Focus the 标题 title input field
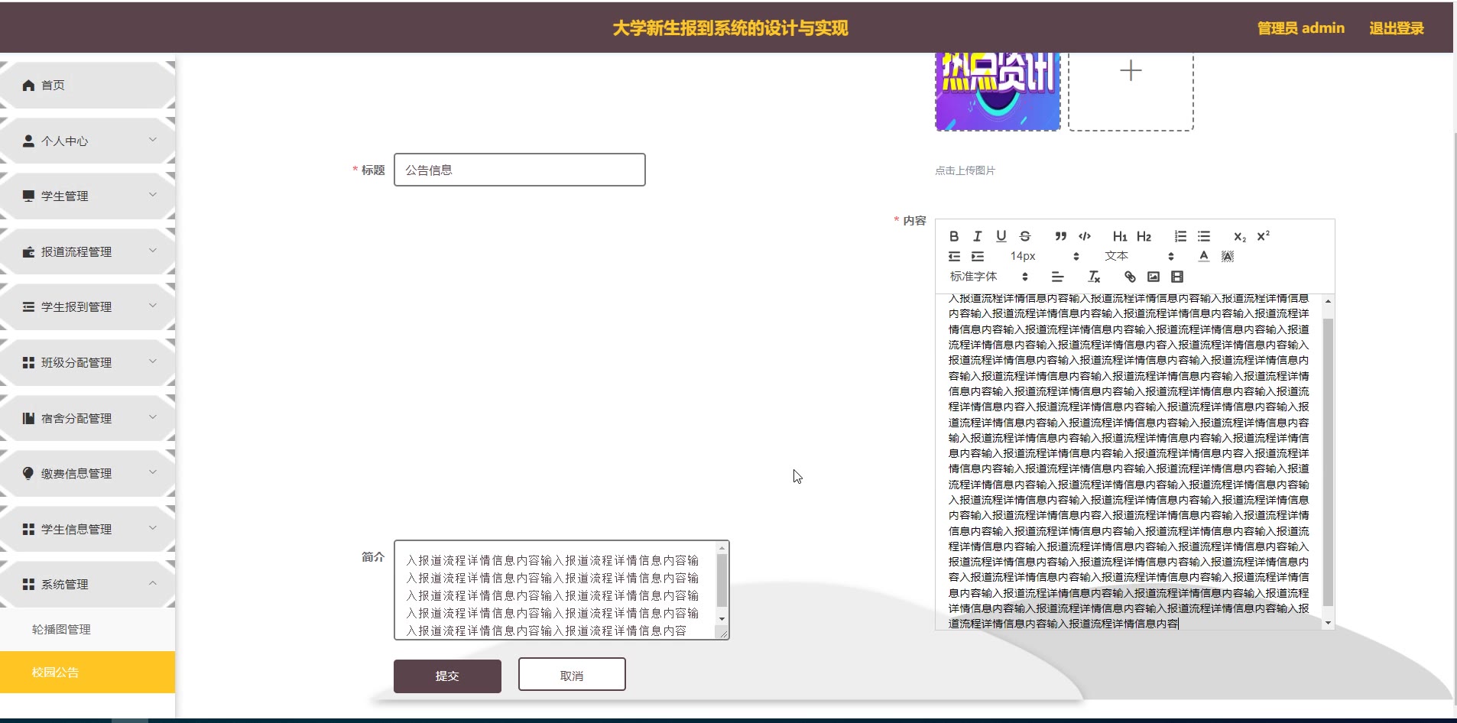 pyautogui.click(x=520, y=170)
